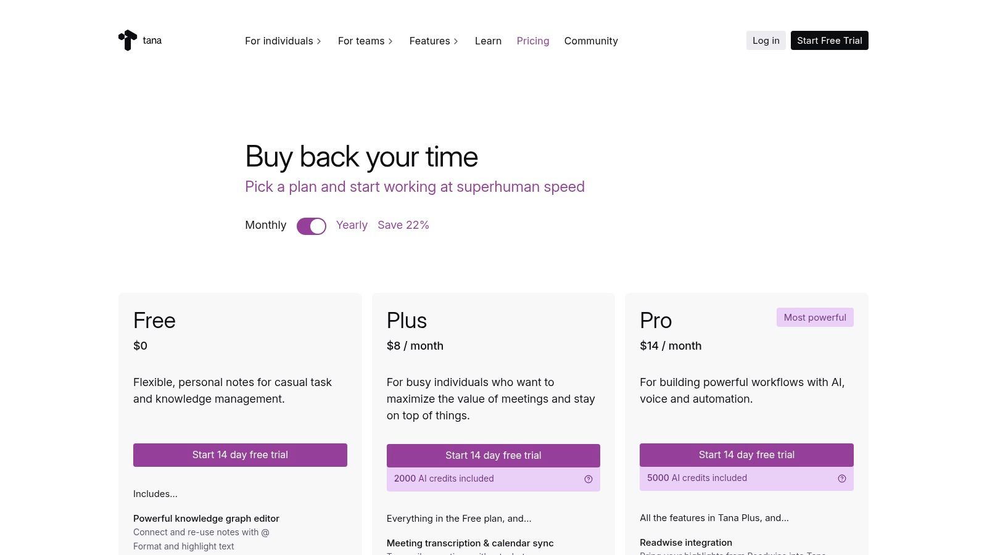Image resolution: width=987 pixels, height=555 pixels.
Task: Select the Monthly billing label
Action: [266, 225]
